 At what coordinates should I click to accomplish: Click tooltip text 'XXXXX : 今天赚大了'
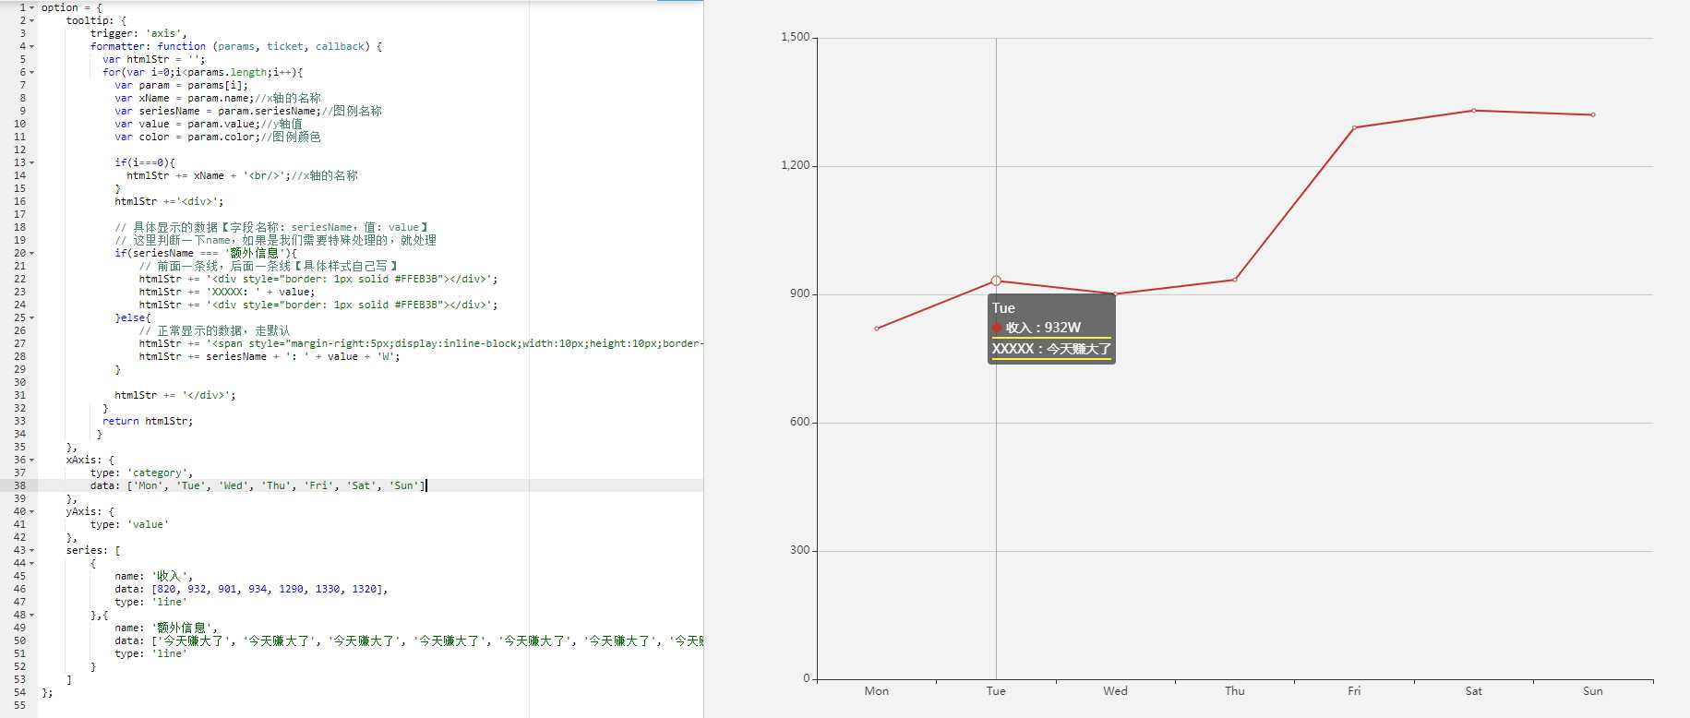point(1051,349)
